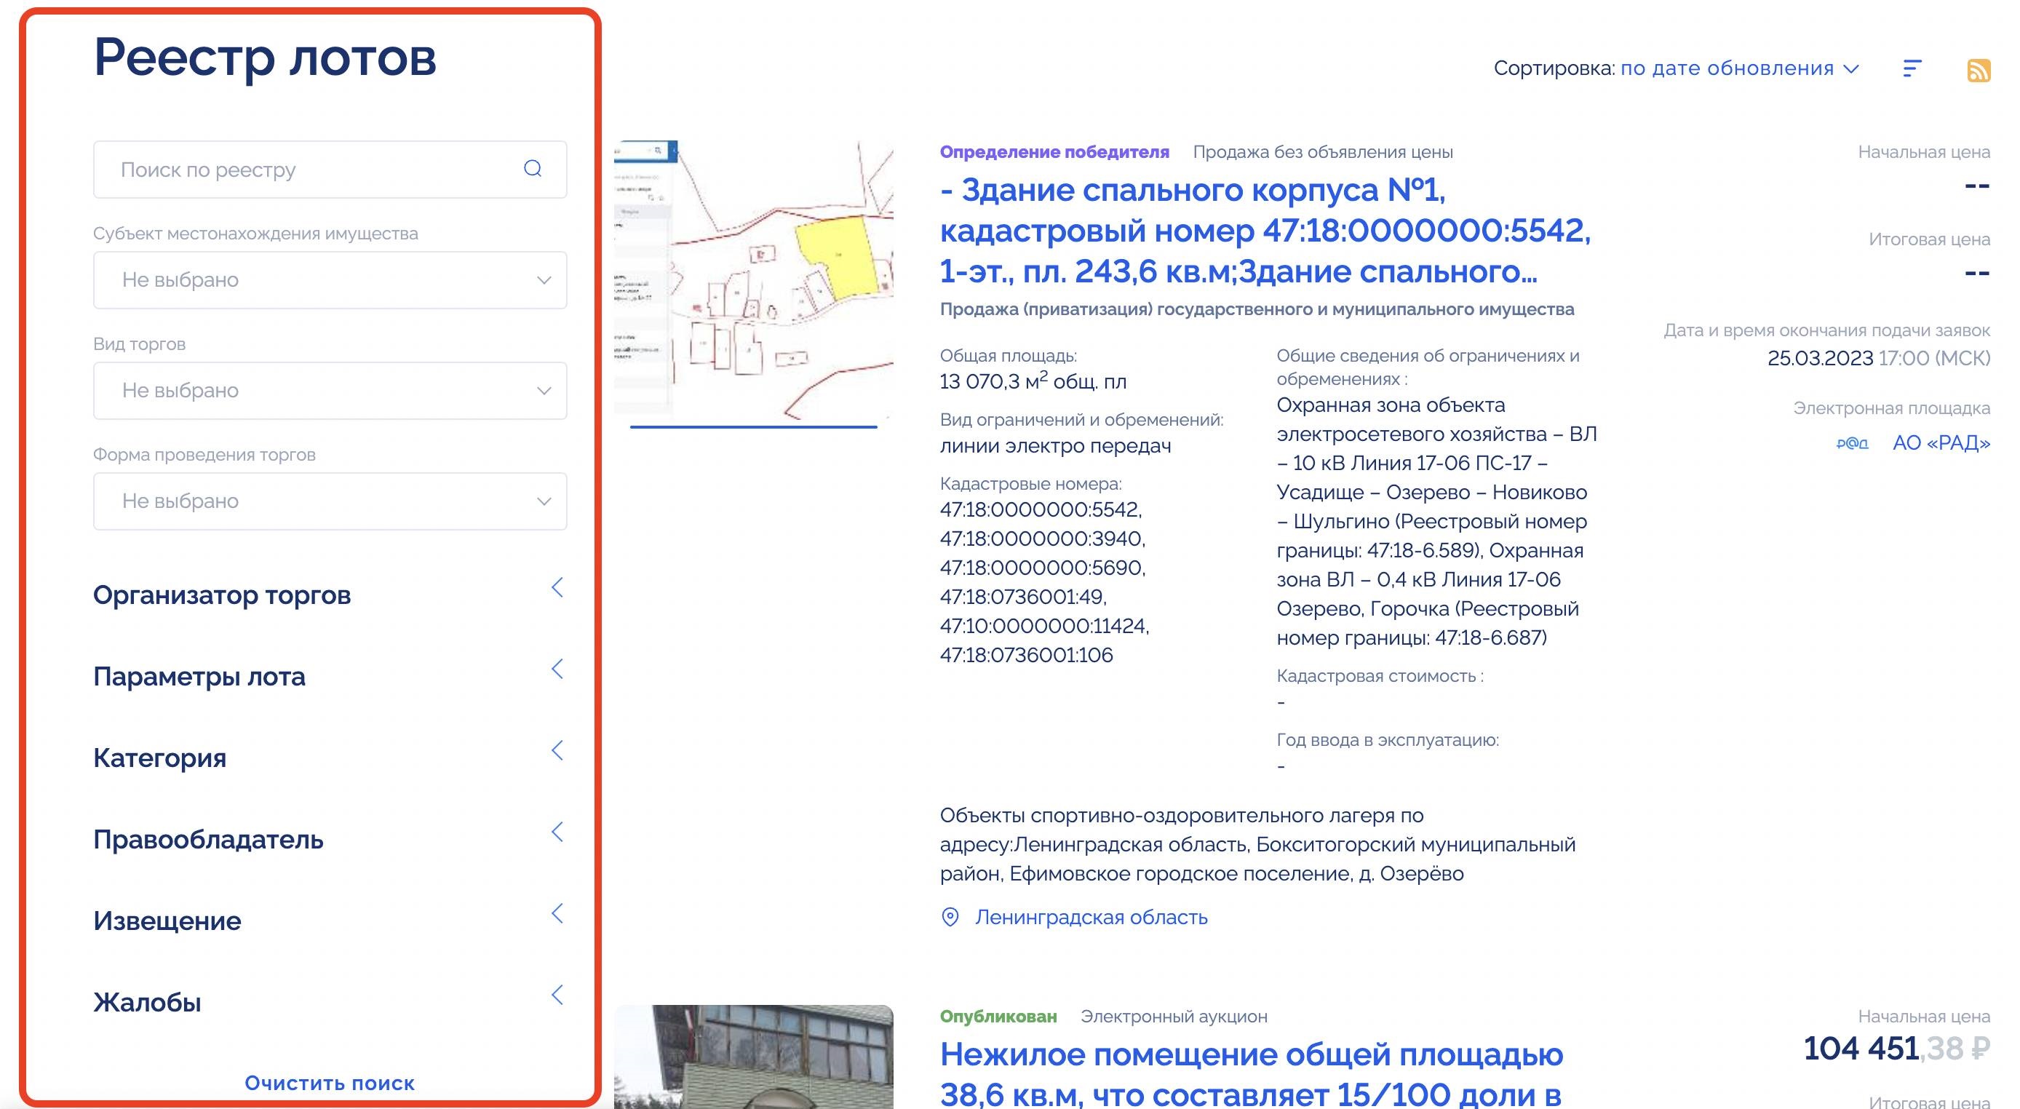Screen dimensions: 2020x1109
Task: Open lot Здание спального корпуса №1 title
Action: (1265, 231)
